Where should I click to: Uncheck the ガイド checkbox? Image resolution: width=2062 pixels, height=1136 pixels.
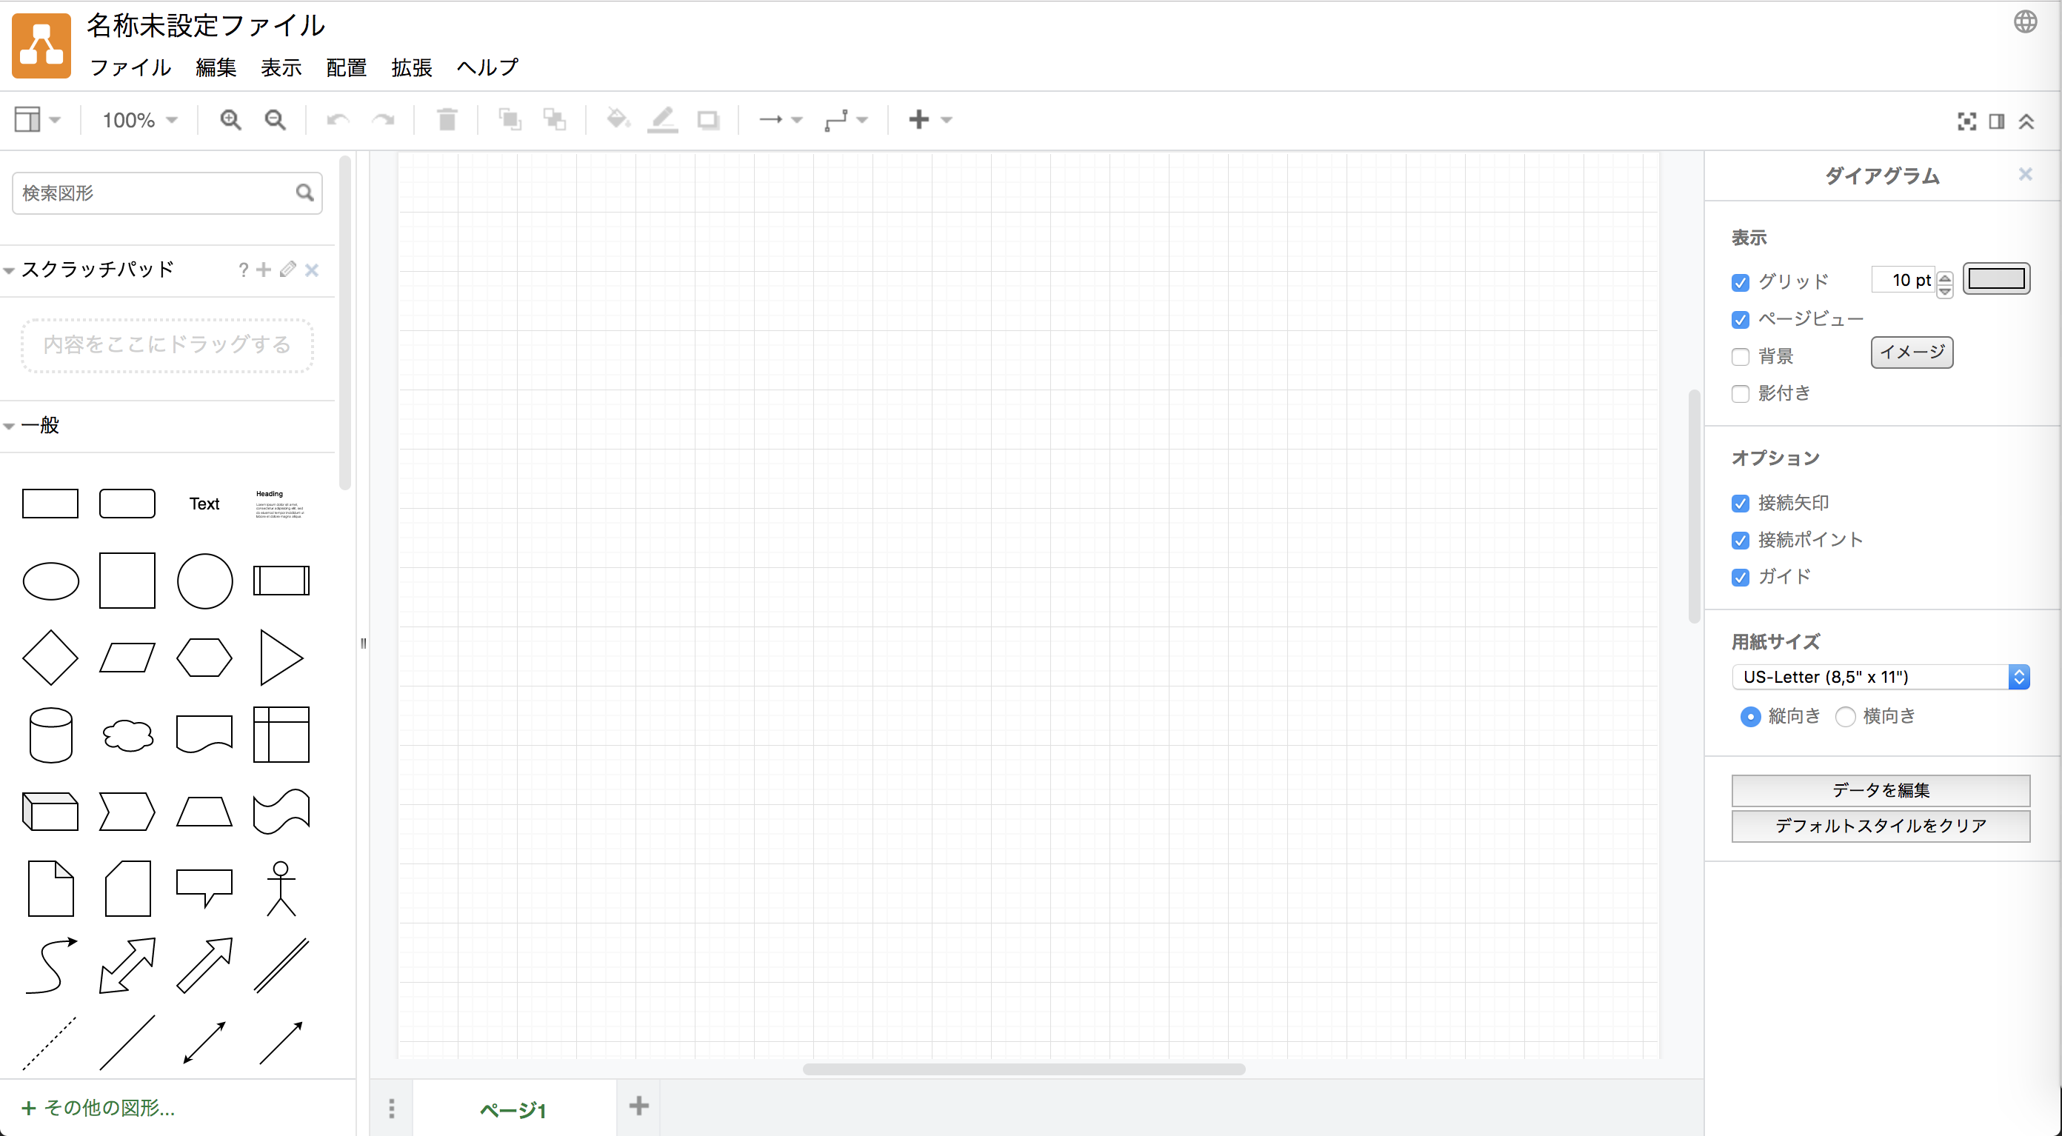1741,577
